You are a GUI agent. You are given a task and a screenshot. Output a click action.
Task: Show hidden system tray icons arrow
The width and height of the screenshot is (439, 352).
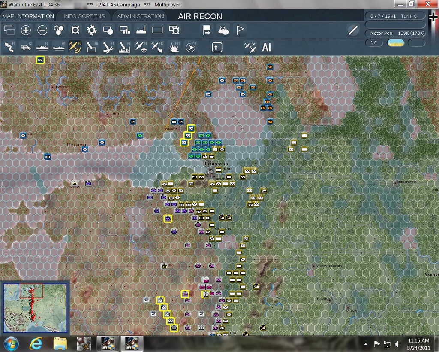[x=366, y=344]
